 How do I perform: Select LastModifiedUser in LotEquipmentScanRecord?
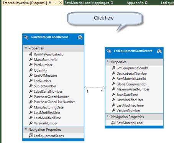tap(130, 100)
